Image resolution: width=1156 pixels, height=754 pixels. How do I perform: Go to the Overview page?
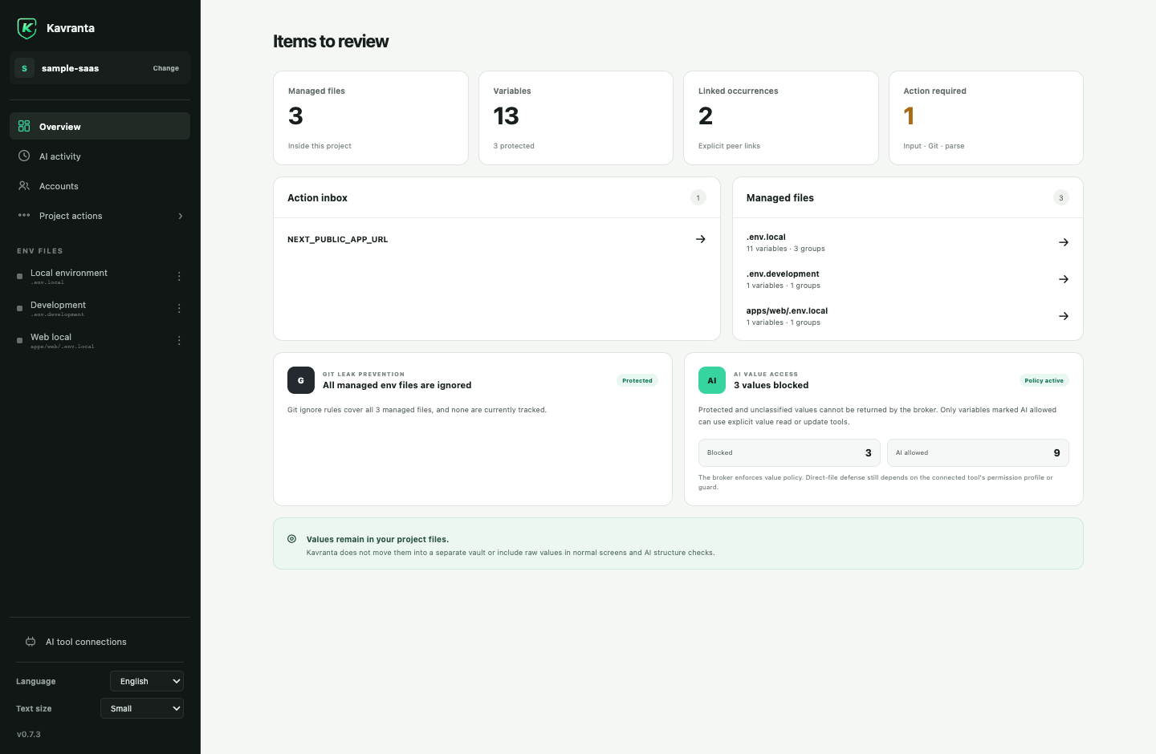[x=100, y=126]
